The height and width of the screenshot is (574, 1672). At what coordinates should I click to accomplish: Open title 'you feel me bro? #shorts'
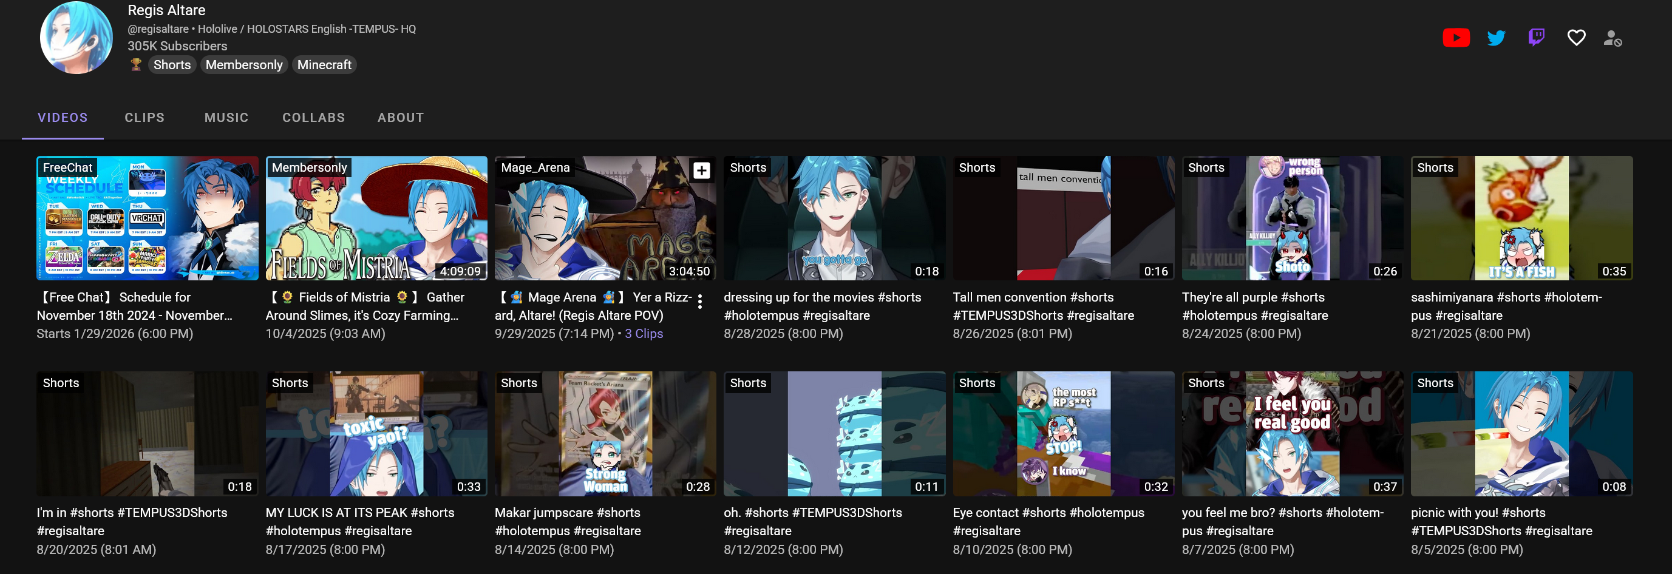point(1283,521)
